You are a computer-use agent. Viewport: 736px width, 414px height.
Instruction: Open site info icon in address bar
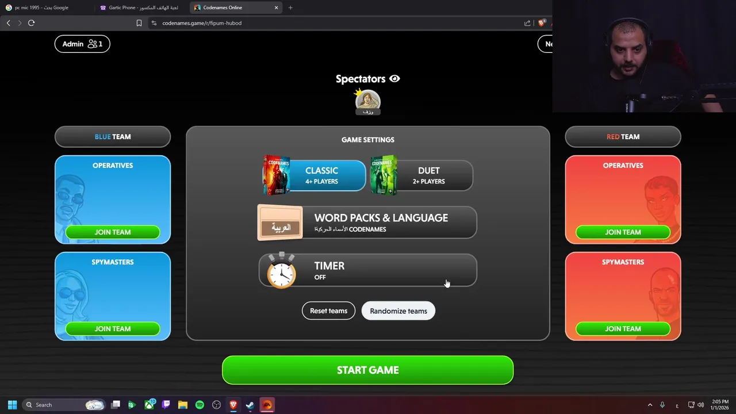coord(154,23)
